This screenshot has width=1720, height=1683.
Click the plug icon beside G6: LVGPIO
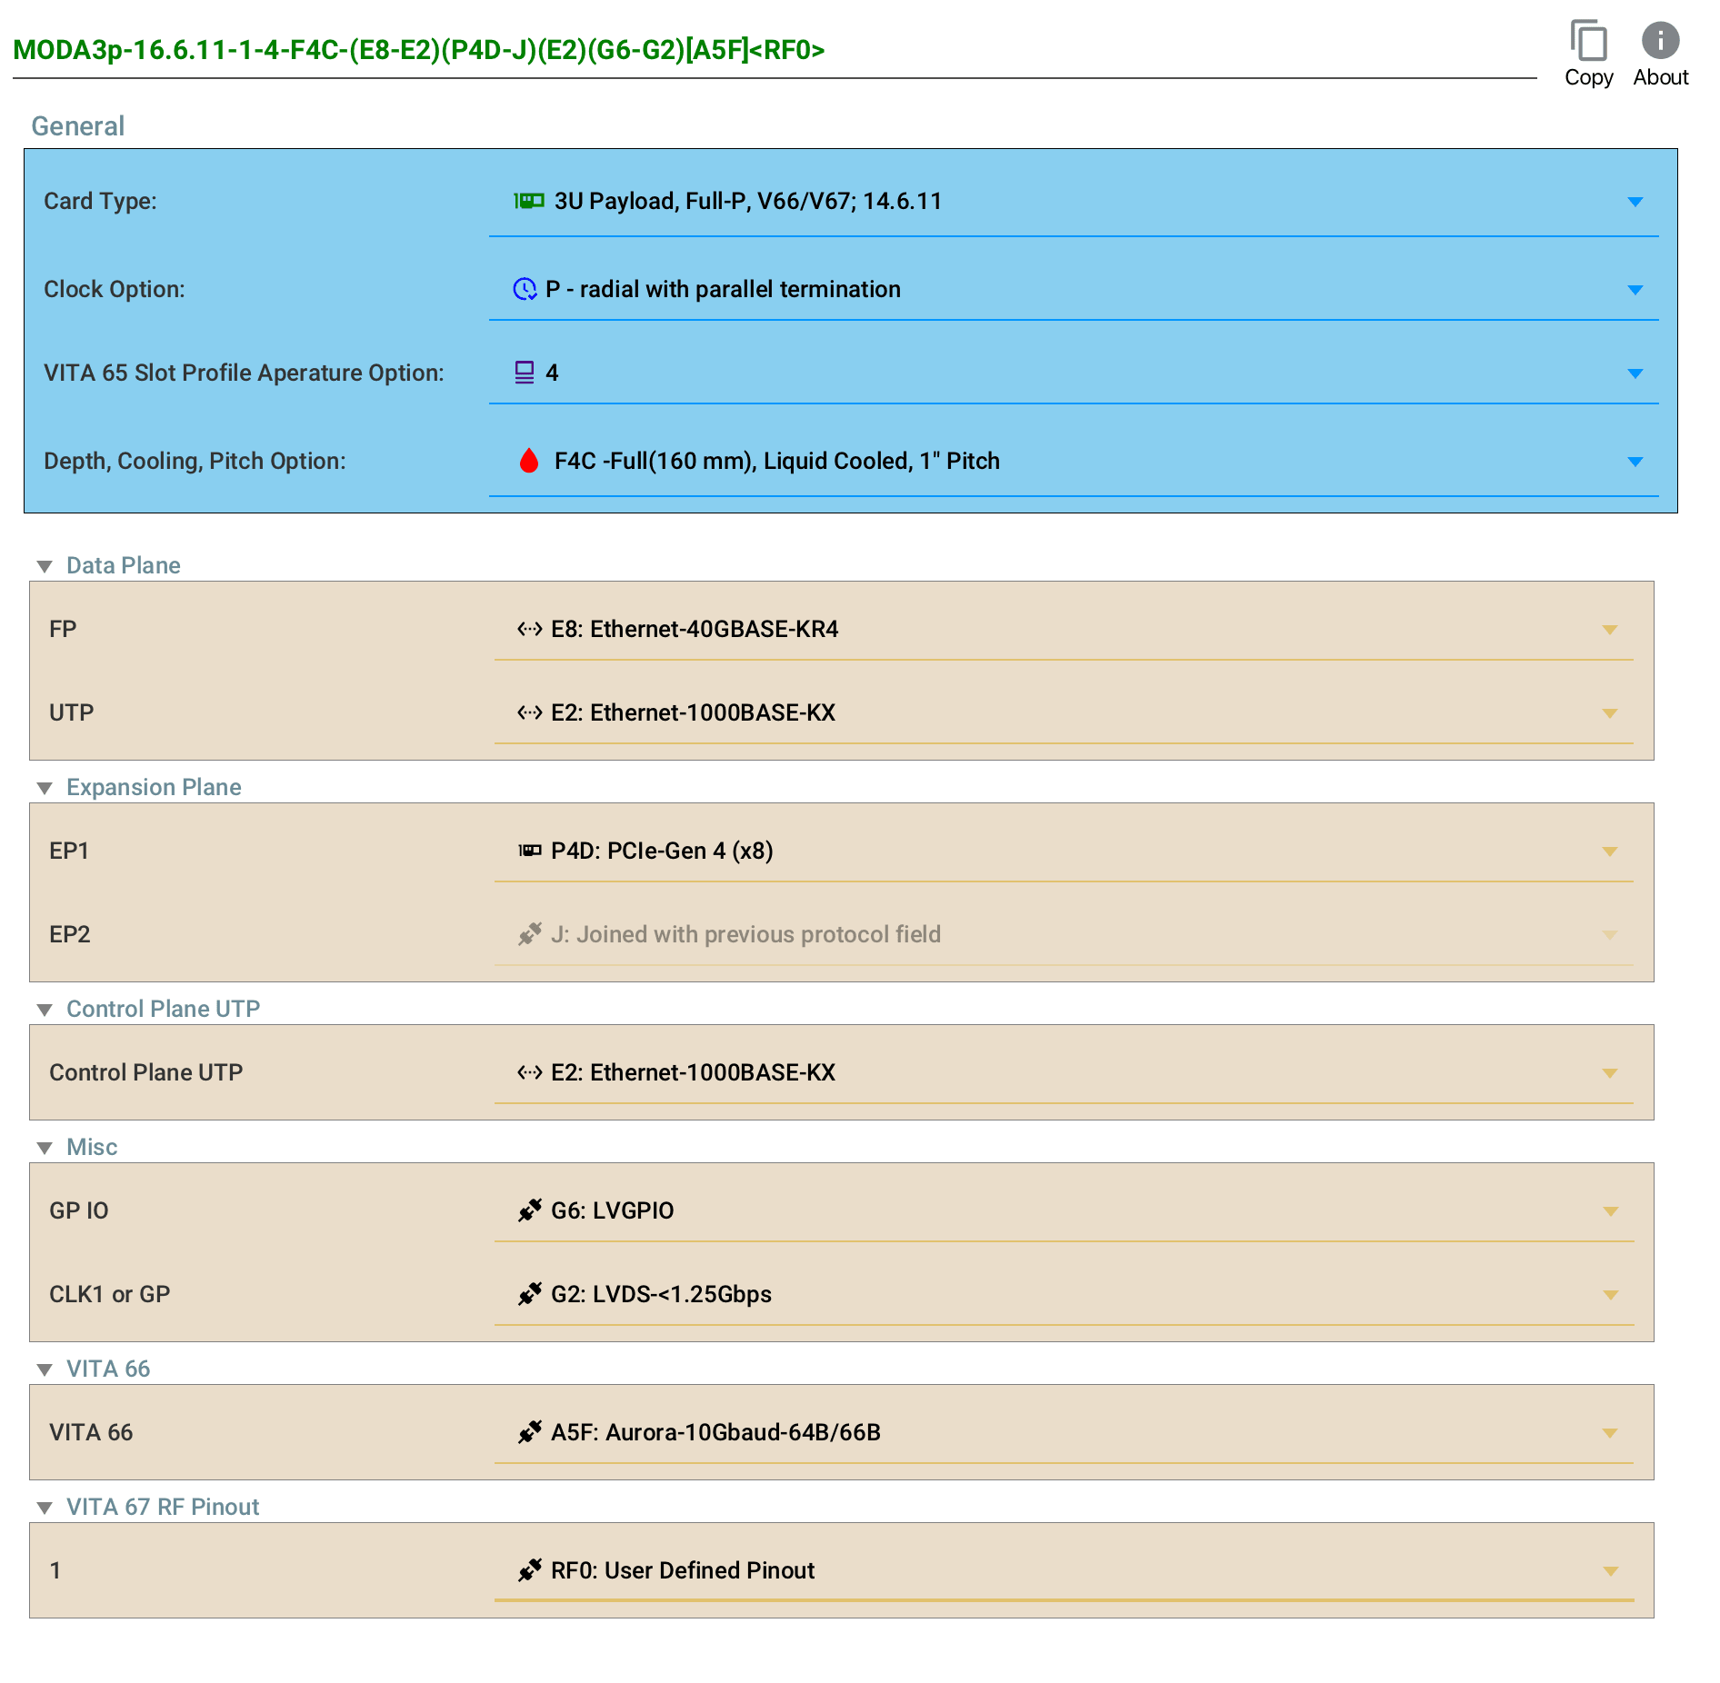[529, 1210]
